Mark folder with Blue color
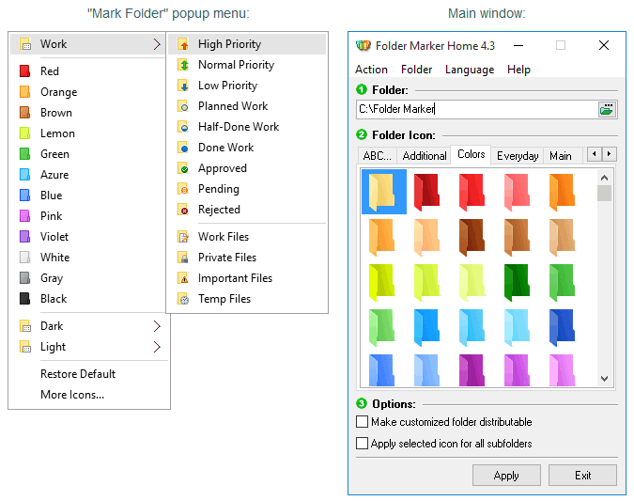634x501 pixels. [88, 196]
